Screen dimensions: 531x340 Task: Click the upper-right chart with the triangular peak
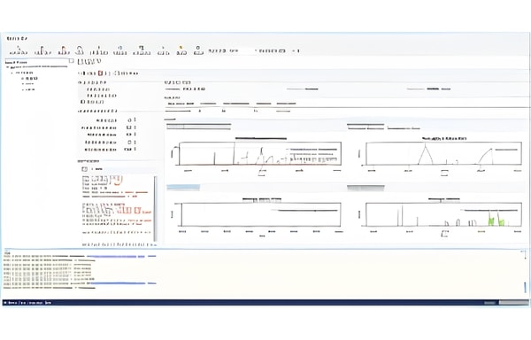(x=443, y=153)
